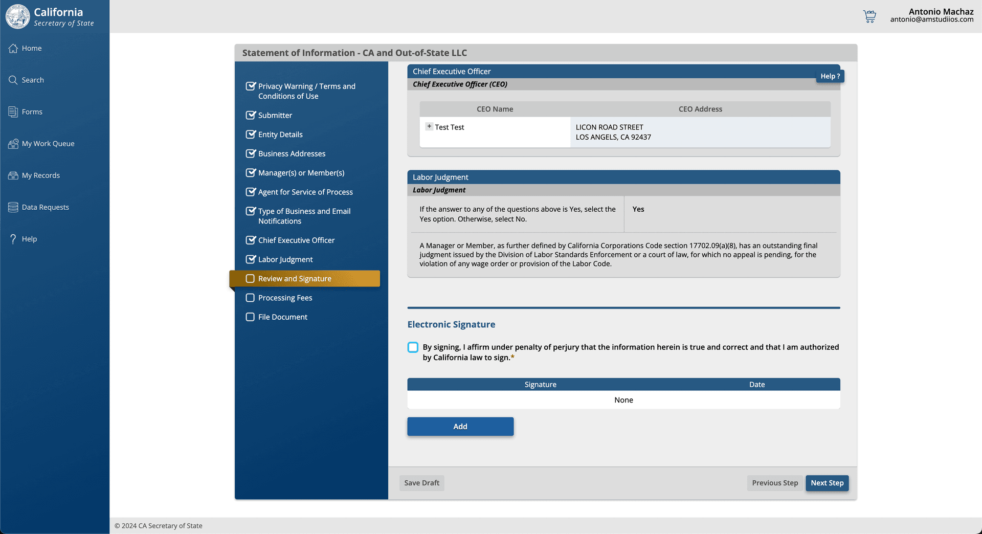The height and width of the screenshot is (534, 982).
Task: Open My Work Queue icon
Action: pyautogui.click(x=13, y=144)
